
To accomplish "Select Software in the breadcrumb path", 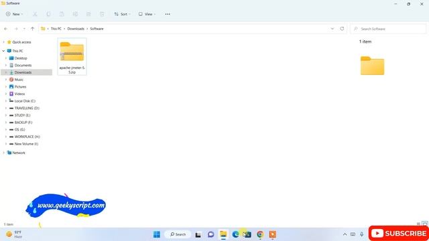I will [97, 29].
